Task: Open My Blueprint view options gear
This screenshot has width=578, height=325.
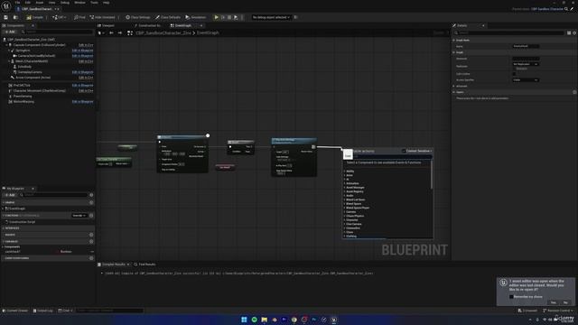Action: [91, 195]
